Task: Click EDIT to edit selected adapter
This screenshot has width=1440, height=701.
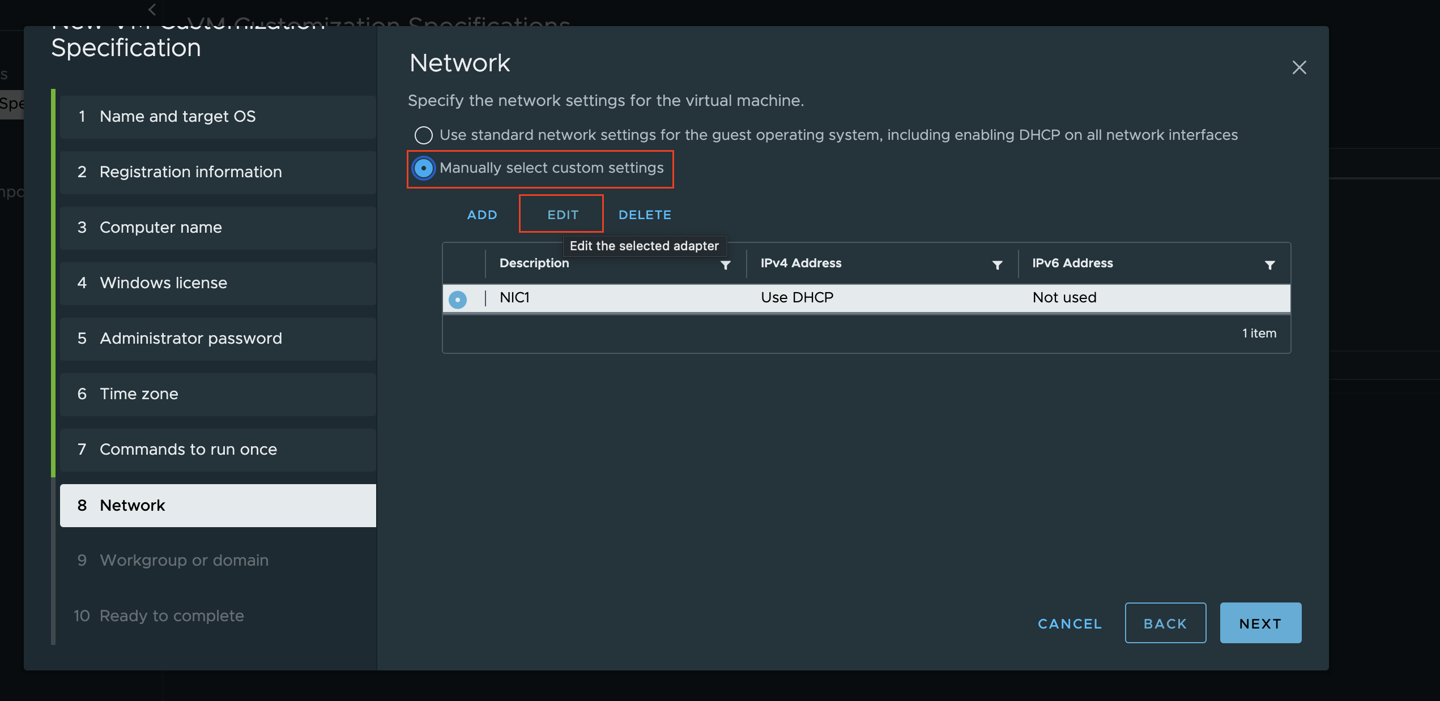Action: [563, 215]
